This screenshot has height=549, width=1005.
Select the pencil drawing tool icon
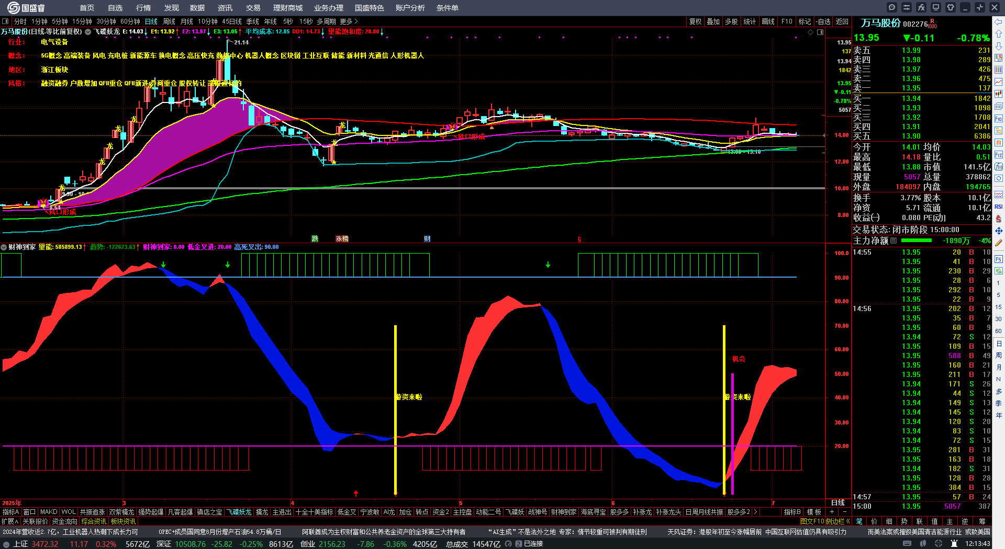pyautogui.click(x=999, y=243)
